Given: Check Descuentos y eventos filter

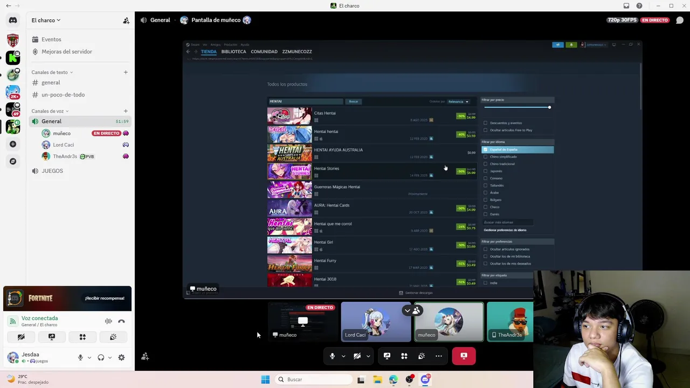Looking at the screenshot, I should point(485,123).
